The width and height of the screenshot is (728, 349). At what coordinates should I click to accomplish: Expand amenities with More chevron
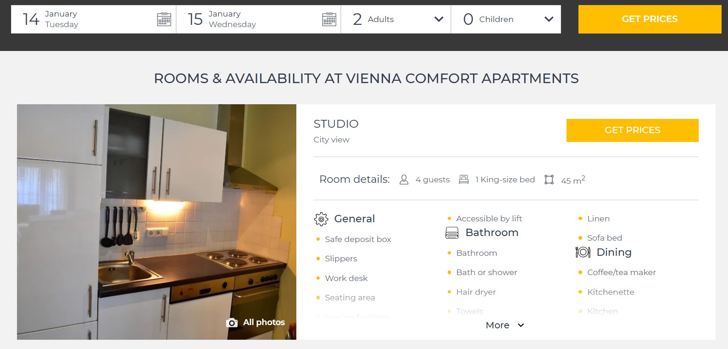(x=521, y=325)
